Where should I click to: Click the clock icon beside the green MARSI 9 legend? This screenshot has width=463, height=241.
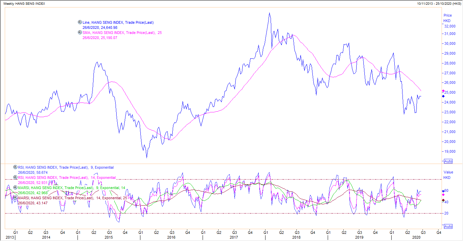tap(15, 187)
